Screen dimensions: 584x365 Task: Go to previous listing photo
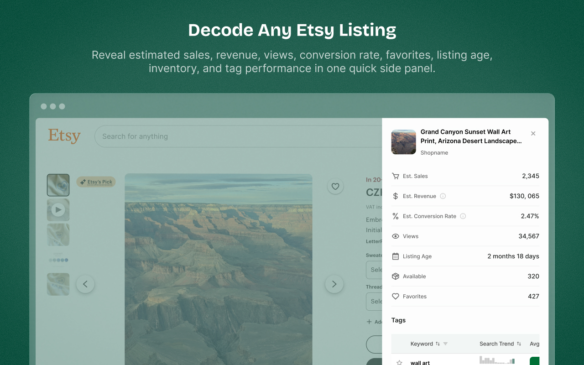[x=85, y=284]
